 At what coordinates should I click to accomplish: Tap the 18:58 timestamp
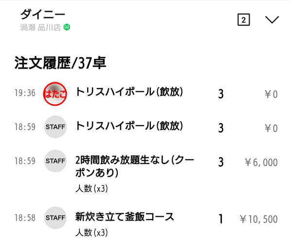[24, 218]
